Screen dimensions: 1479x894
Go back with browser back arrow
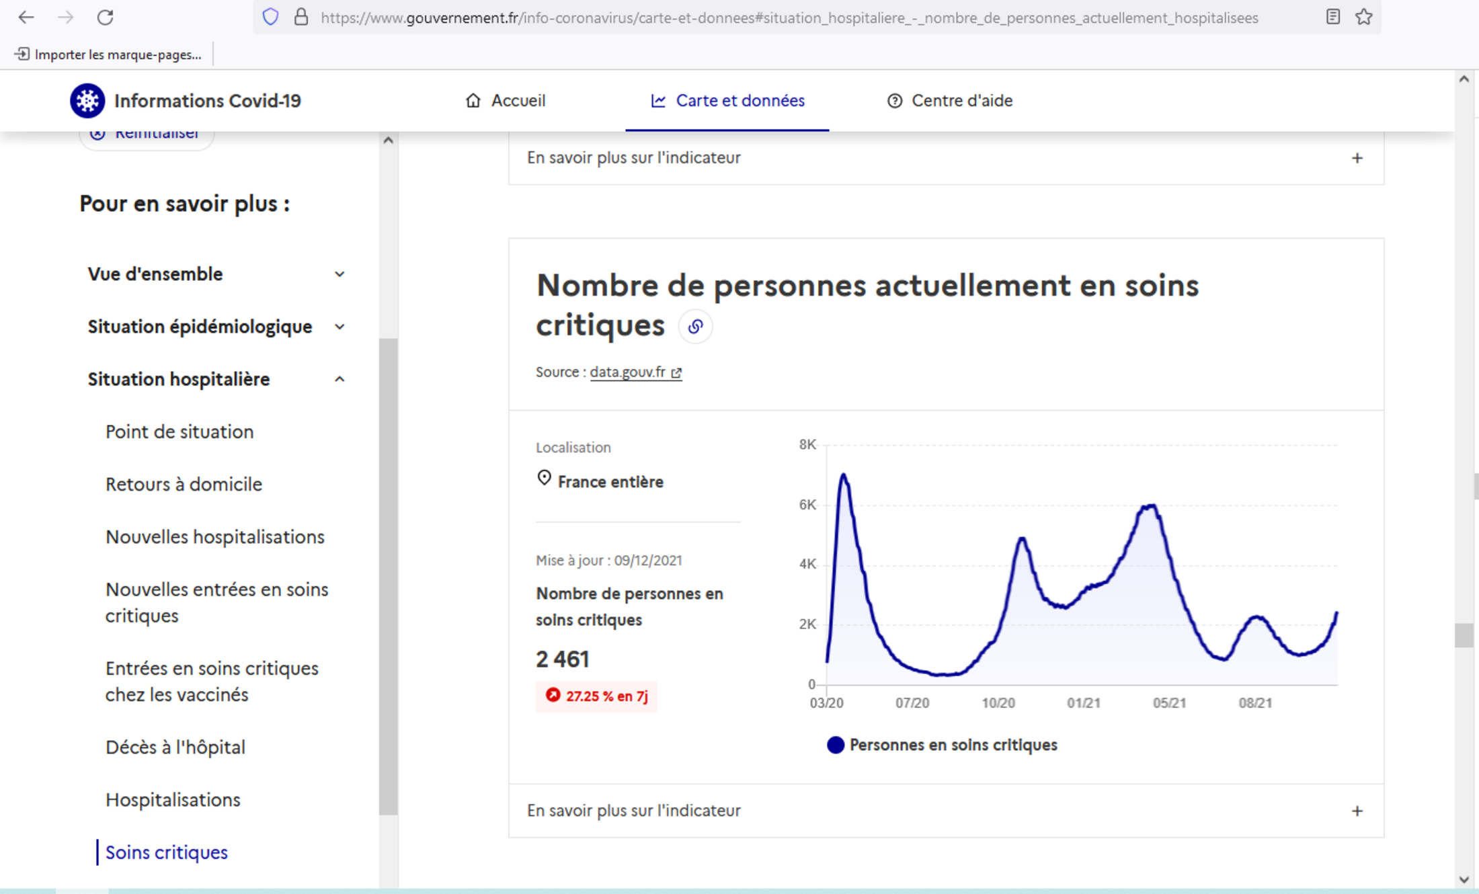(26, 17)
